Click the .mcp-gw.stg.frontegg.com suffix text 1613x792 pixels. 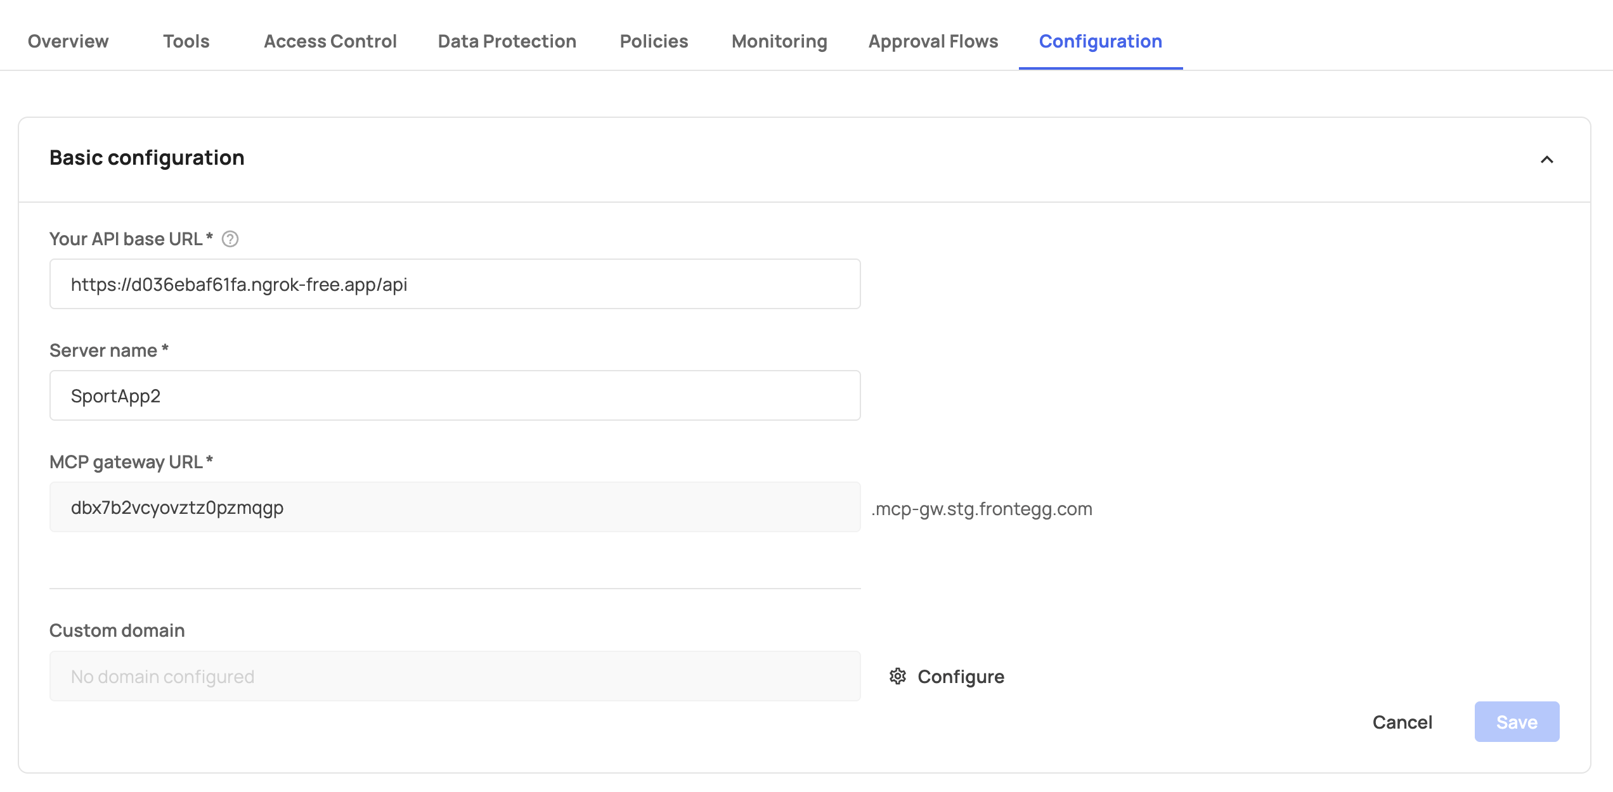point(981,509)
